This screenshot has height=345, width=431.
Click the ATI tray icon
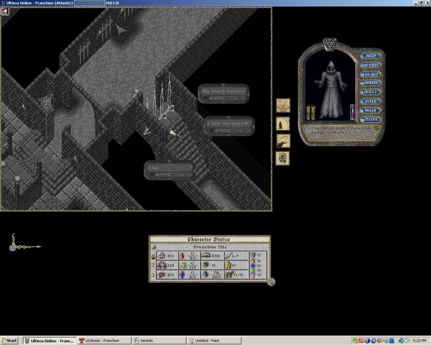coord(361,341)
